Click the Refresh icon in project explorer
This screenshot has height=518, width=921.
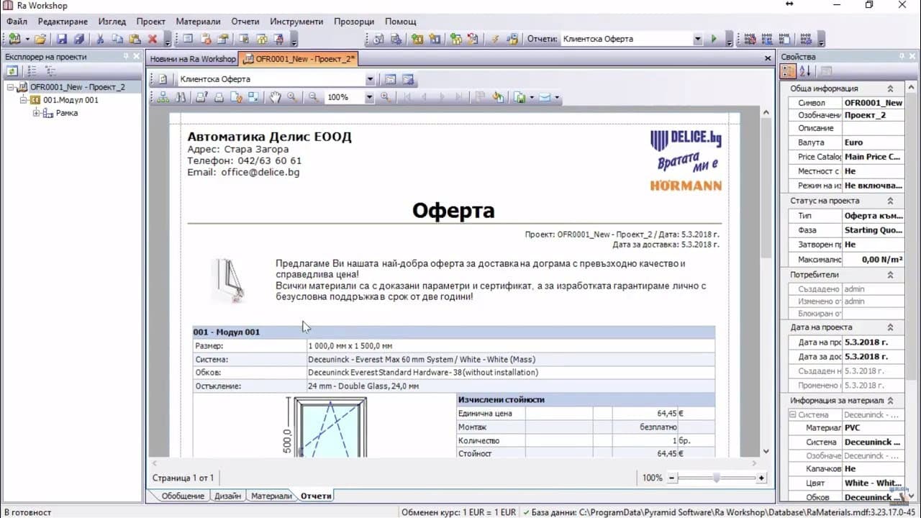tap(12, 71)
